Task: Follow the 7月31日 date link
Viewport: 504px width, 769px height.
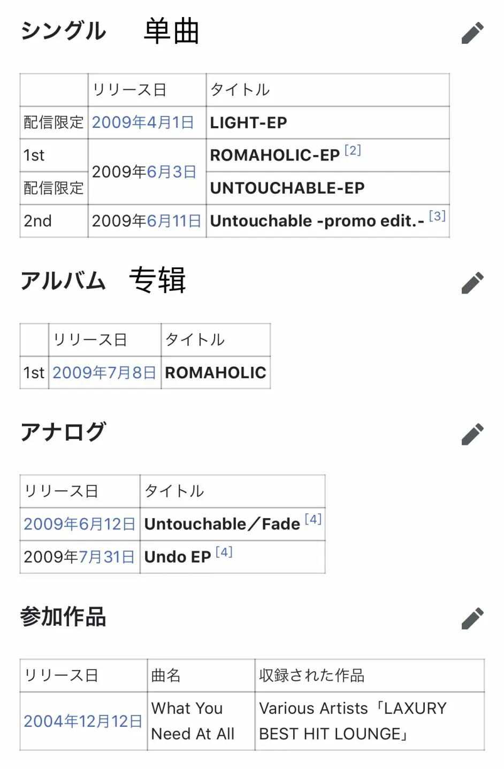Action: click(x=106, y=557)
